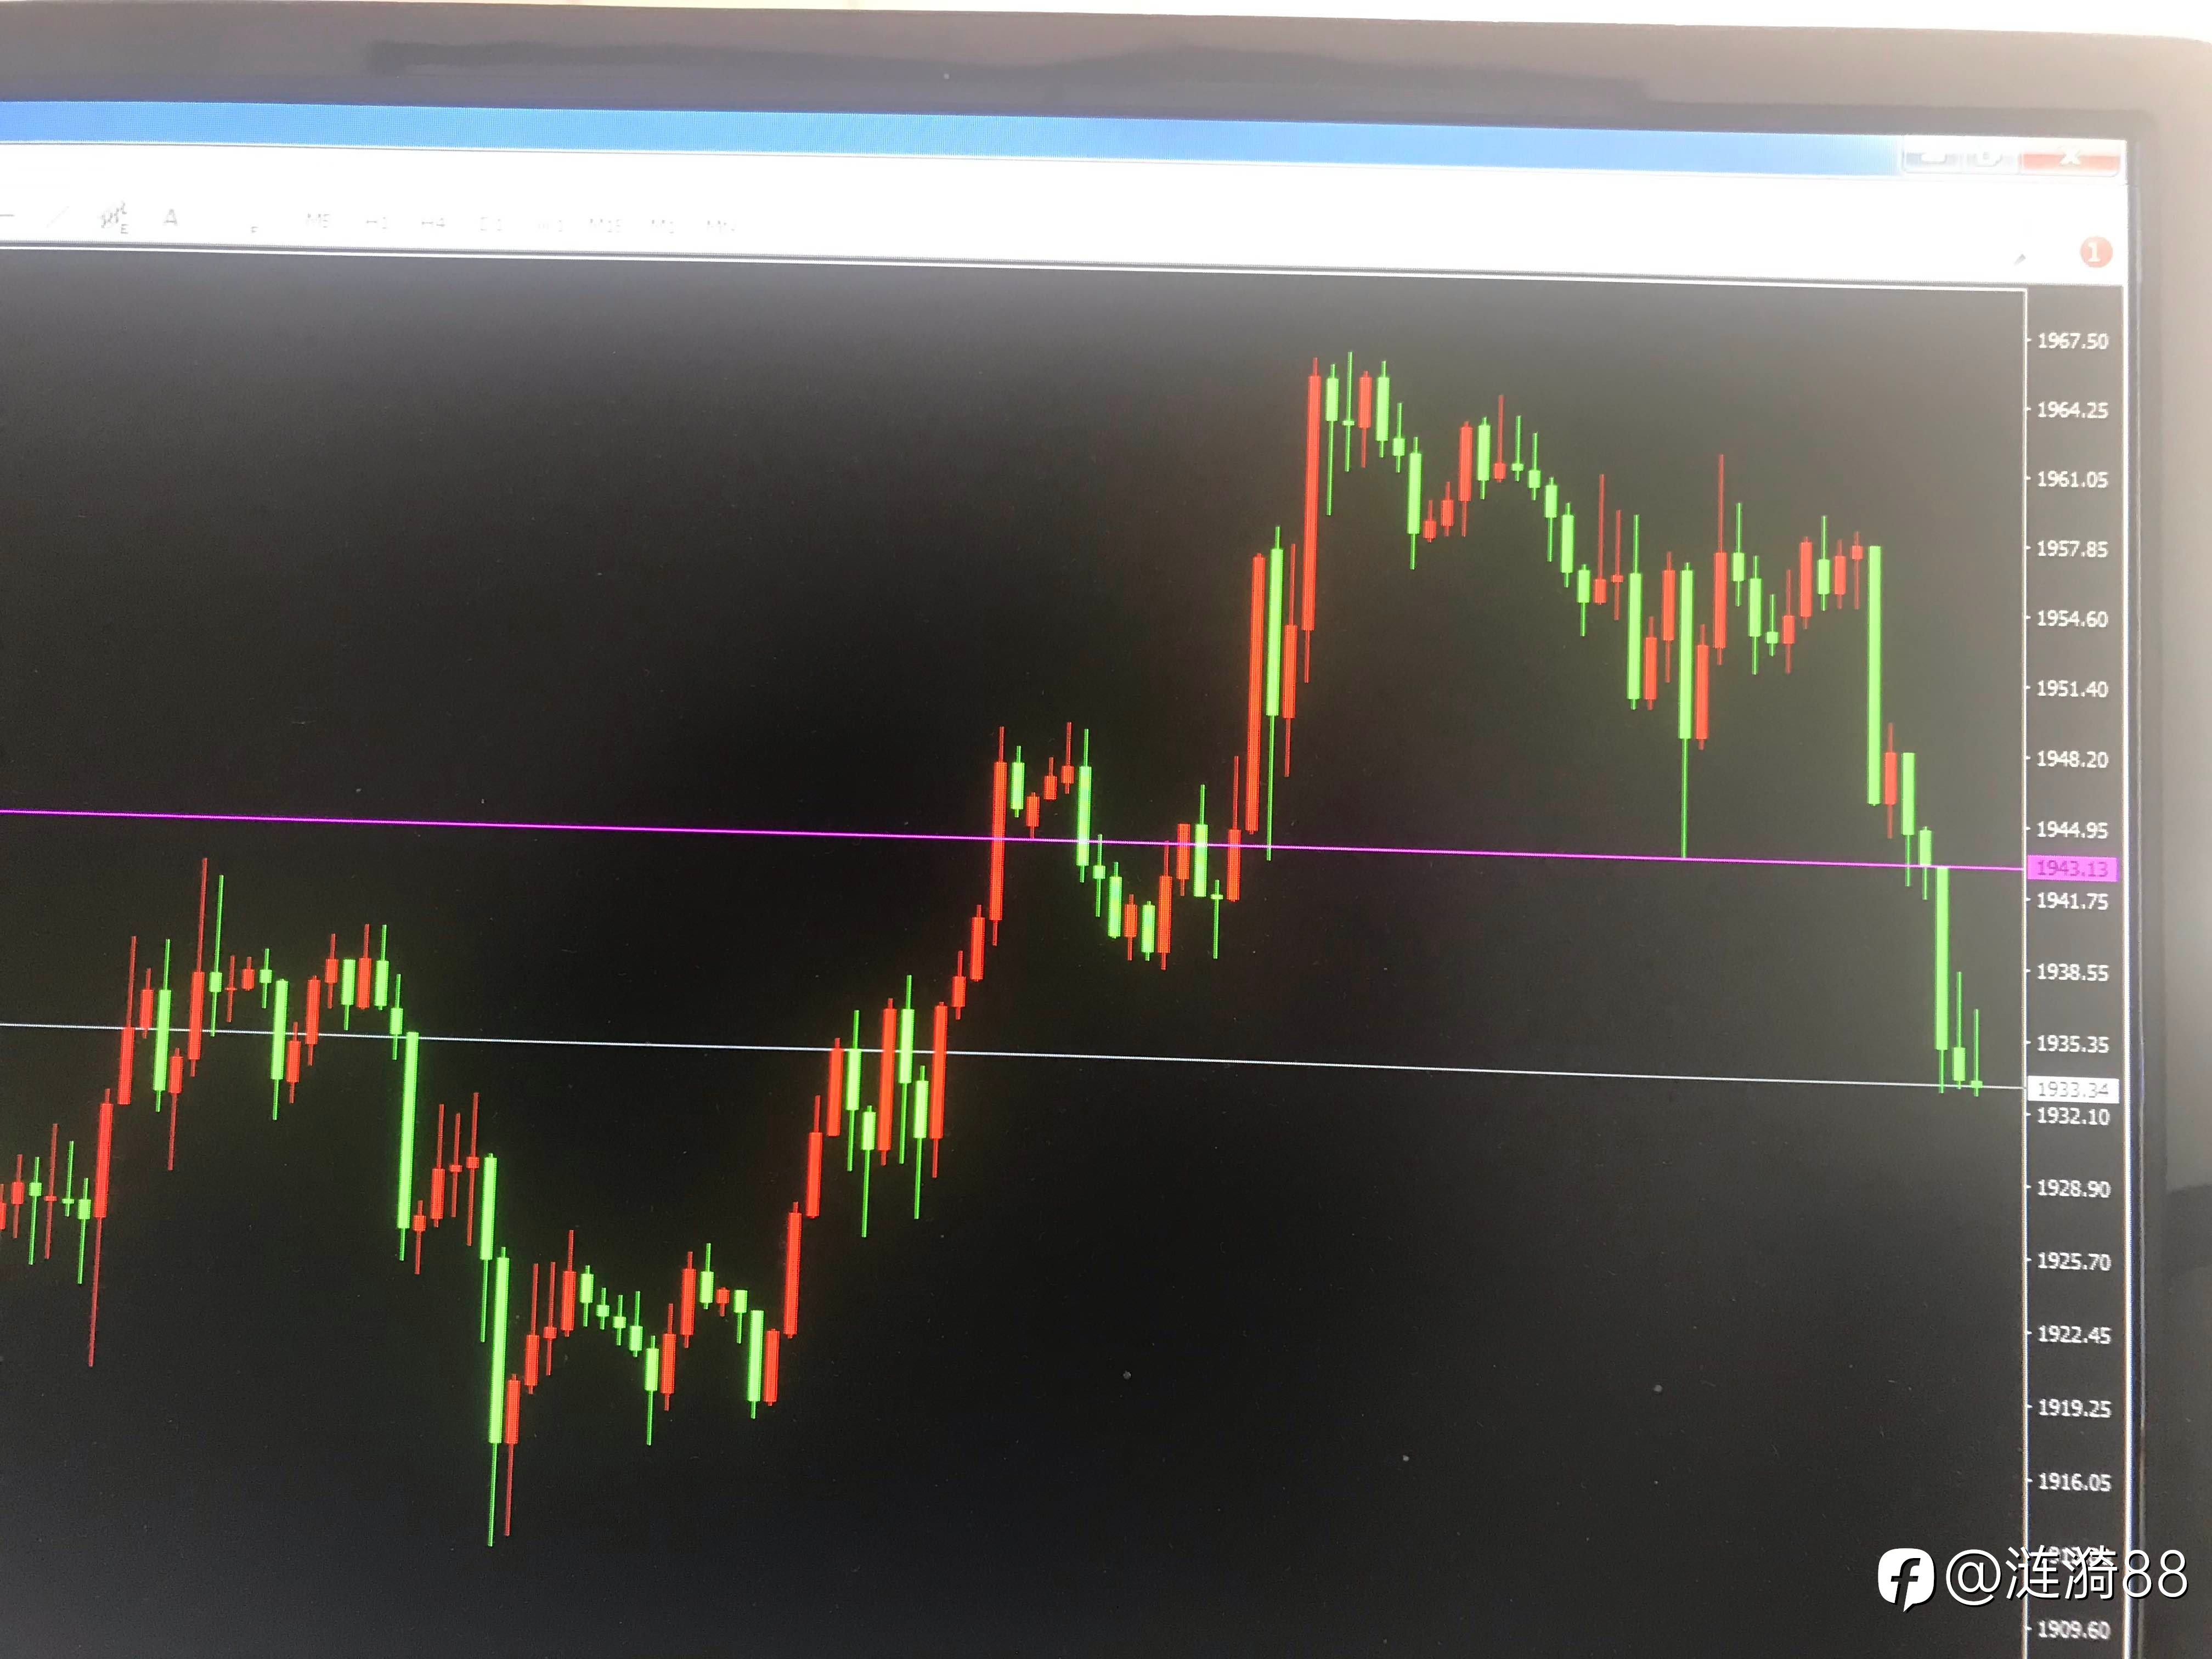Click the magenta 1943.13 price label
The image size is (2212, 1659).
click(x=2071, y=868)
